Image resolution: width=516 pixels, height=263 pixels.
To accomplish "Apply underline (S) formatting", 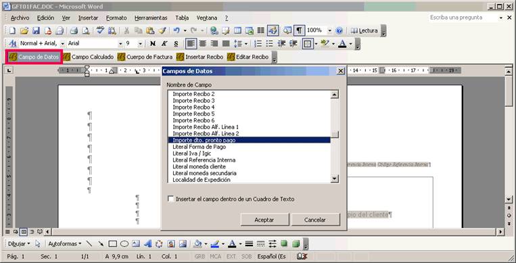I will (x=176, y=43).
